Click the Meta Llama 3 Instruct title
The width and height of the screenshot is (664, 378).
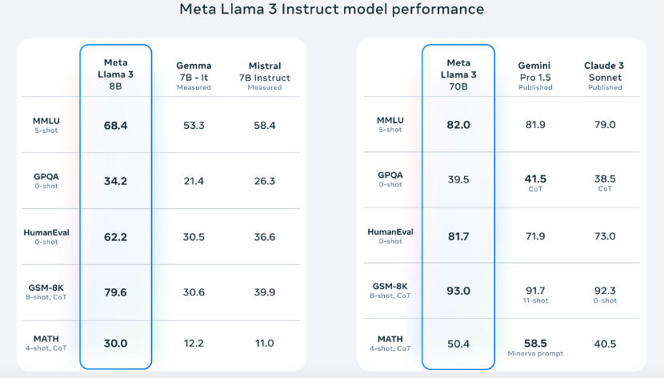pyautogui.click(x=331, y=9)
